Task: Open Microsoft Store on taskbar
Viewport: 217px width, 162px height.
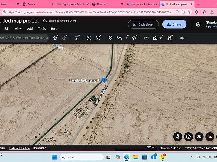Action: tap(145, 157)
